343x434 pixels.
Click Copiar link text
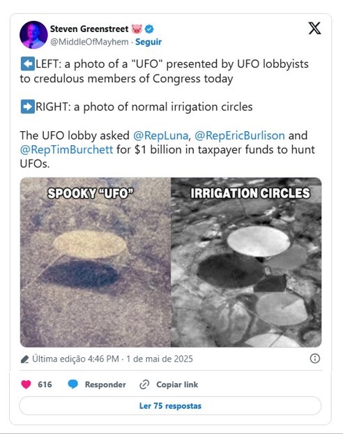pyautogui.click(x=177, y=384)
